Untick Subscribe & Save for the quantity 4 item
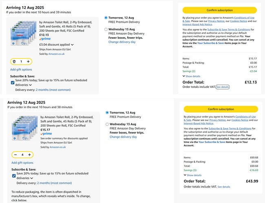This screenshot has width=265, height=203. click(x=14, y=176)
